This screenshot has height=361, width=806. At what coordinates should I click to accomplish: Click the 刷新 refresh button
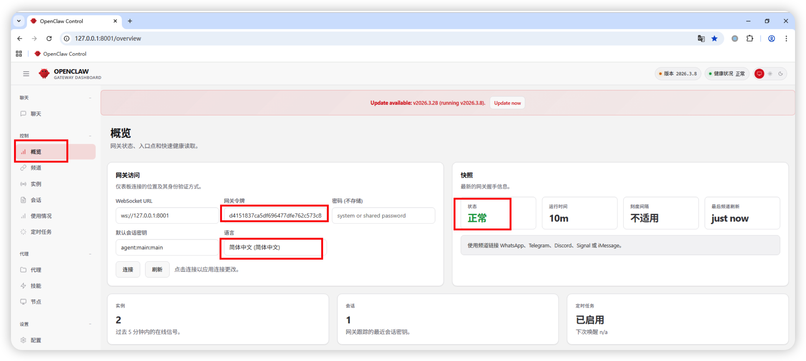(x=157, y=270)
